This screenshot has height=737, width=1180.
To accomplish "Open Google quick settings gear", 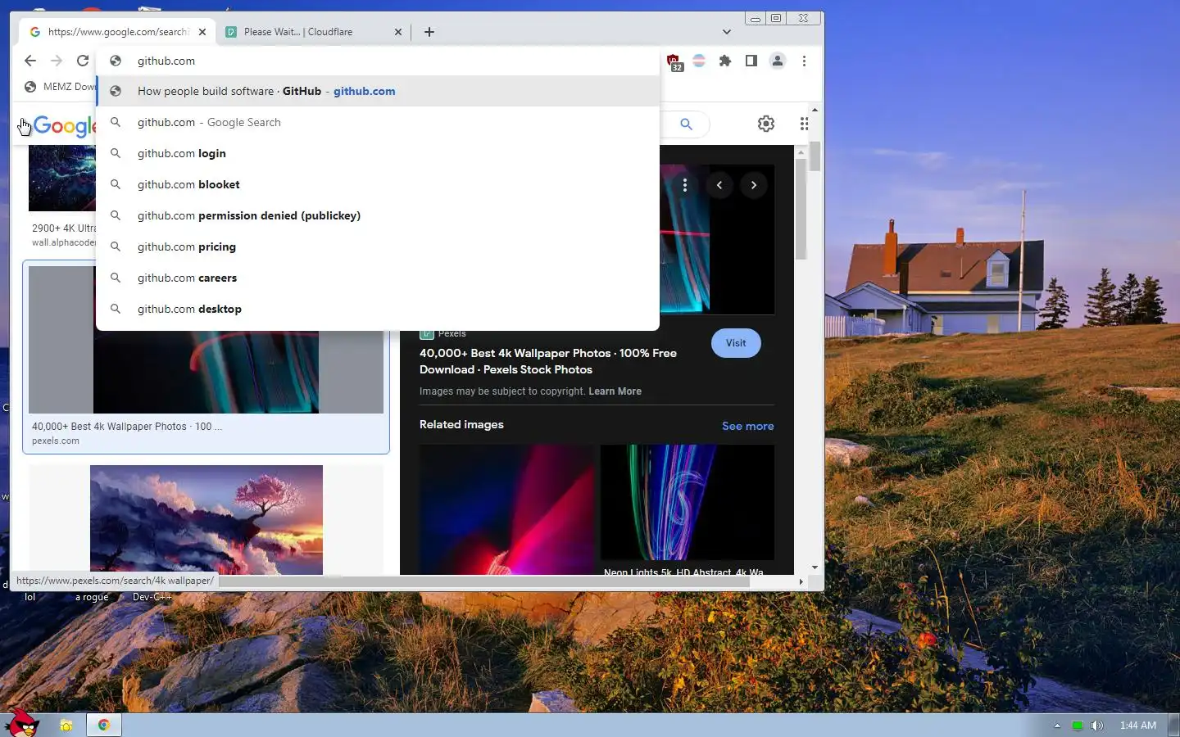I will (766, 124).
